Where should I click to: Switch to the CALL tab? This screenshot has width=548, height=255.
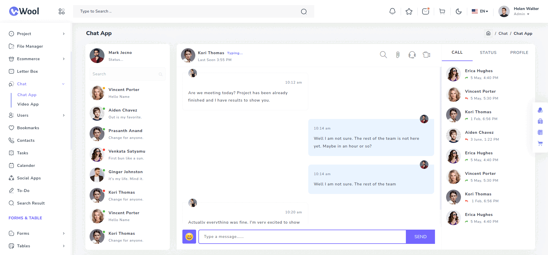[457, 52]
